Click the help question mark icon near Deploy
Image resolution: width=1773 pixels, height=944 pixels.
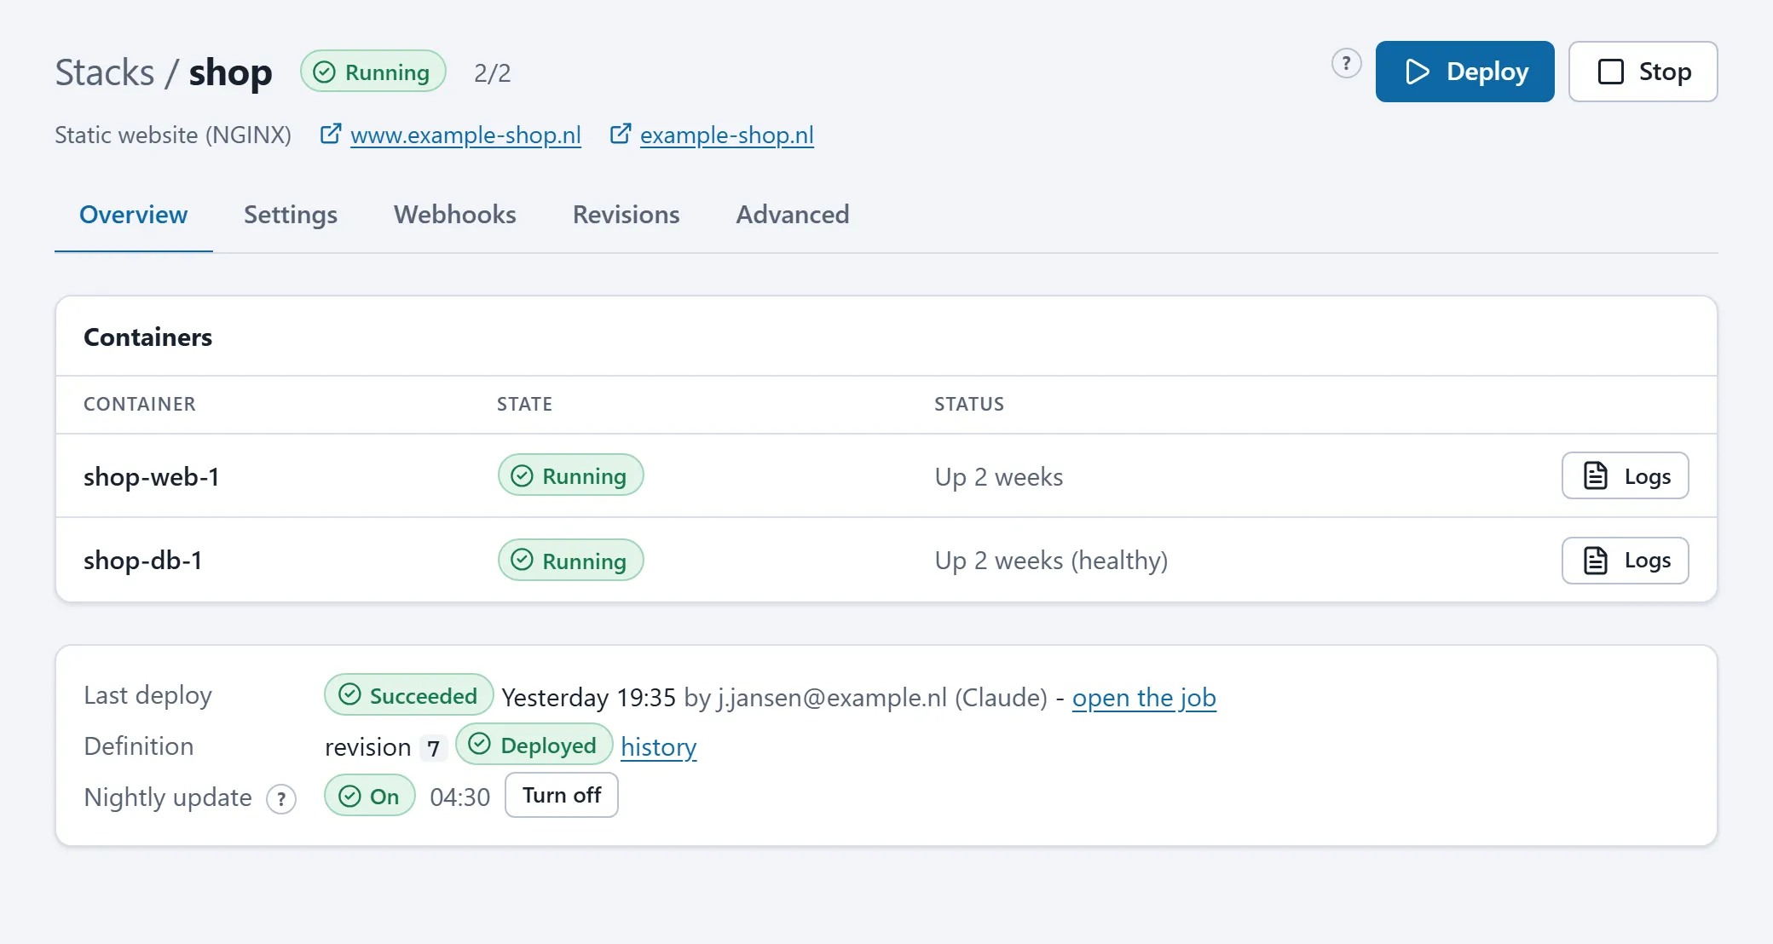1346,63
